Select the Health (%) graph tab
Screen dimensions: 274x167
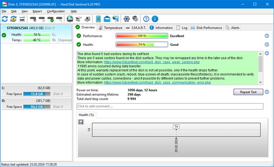[86, 115]
